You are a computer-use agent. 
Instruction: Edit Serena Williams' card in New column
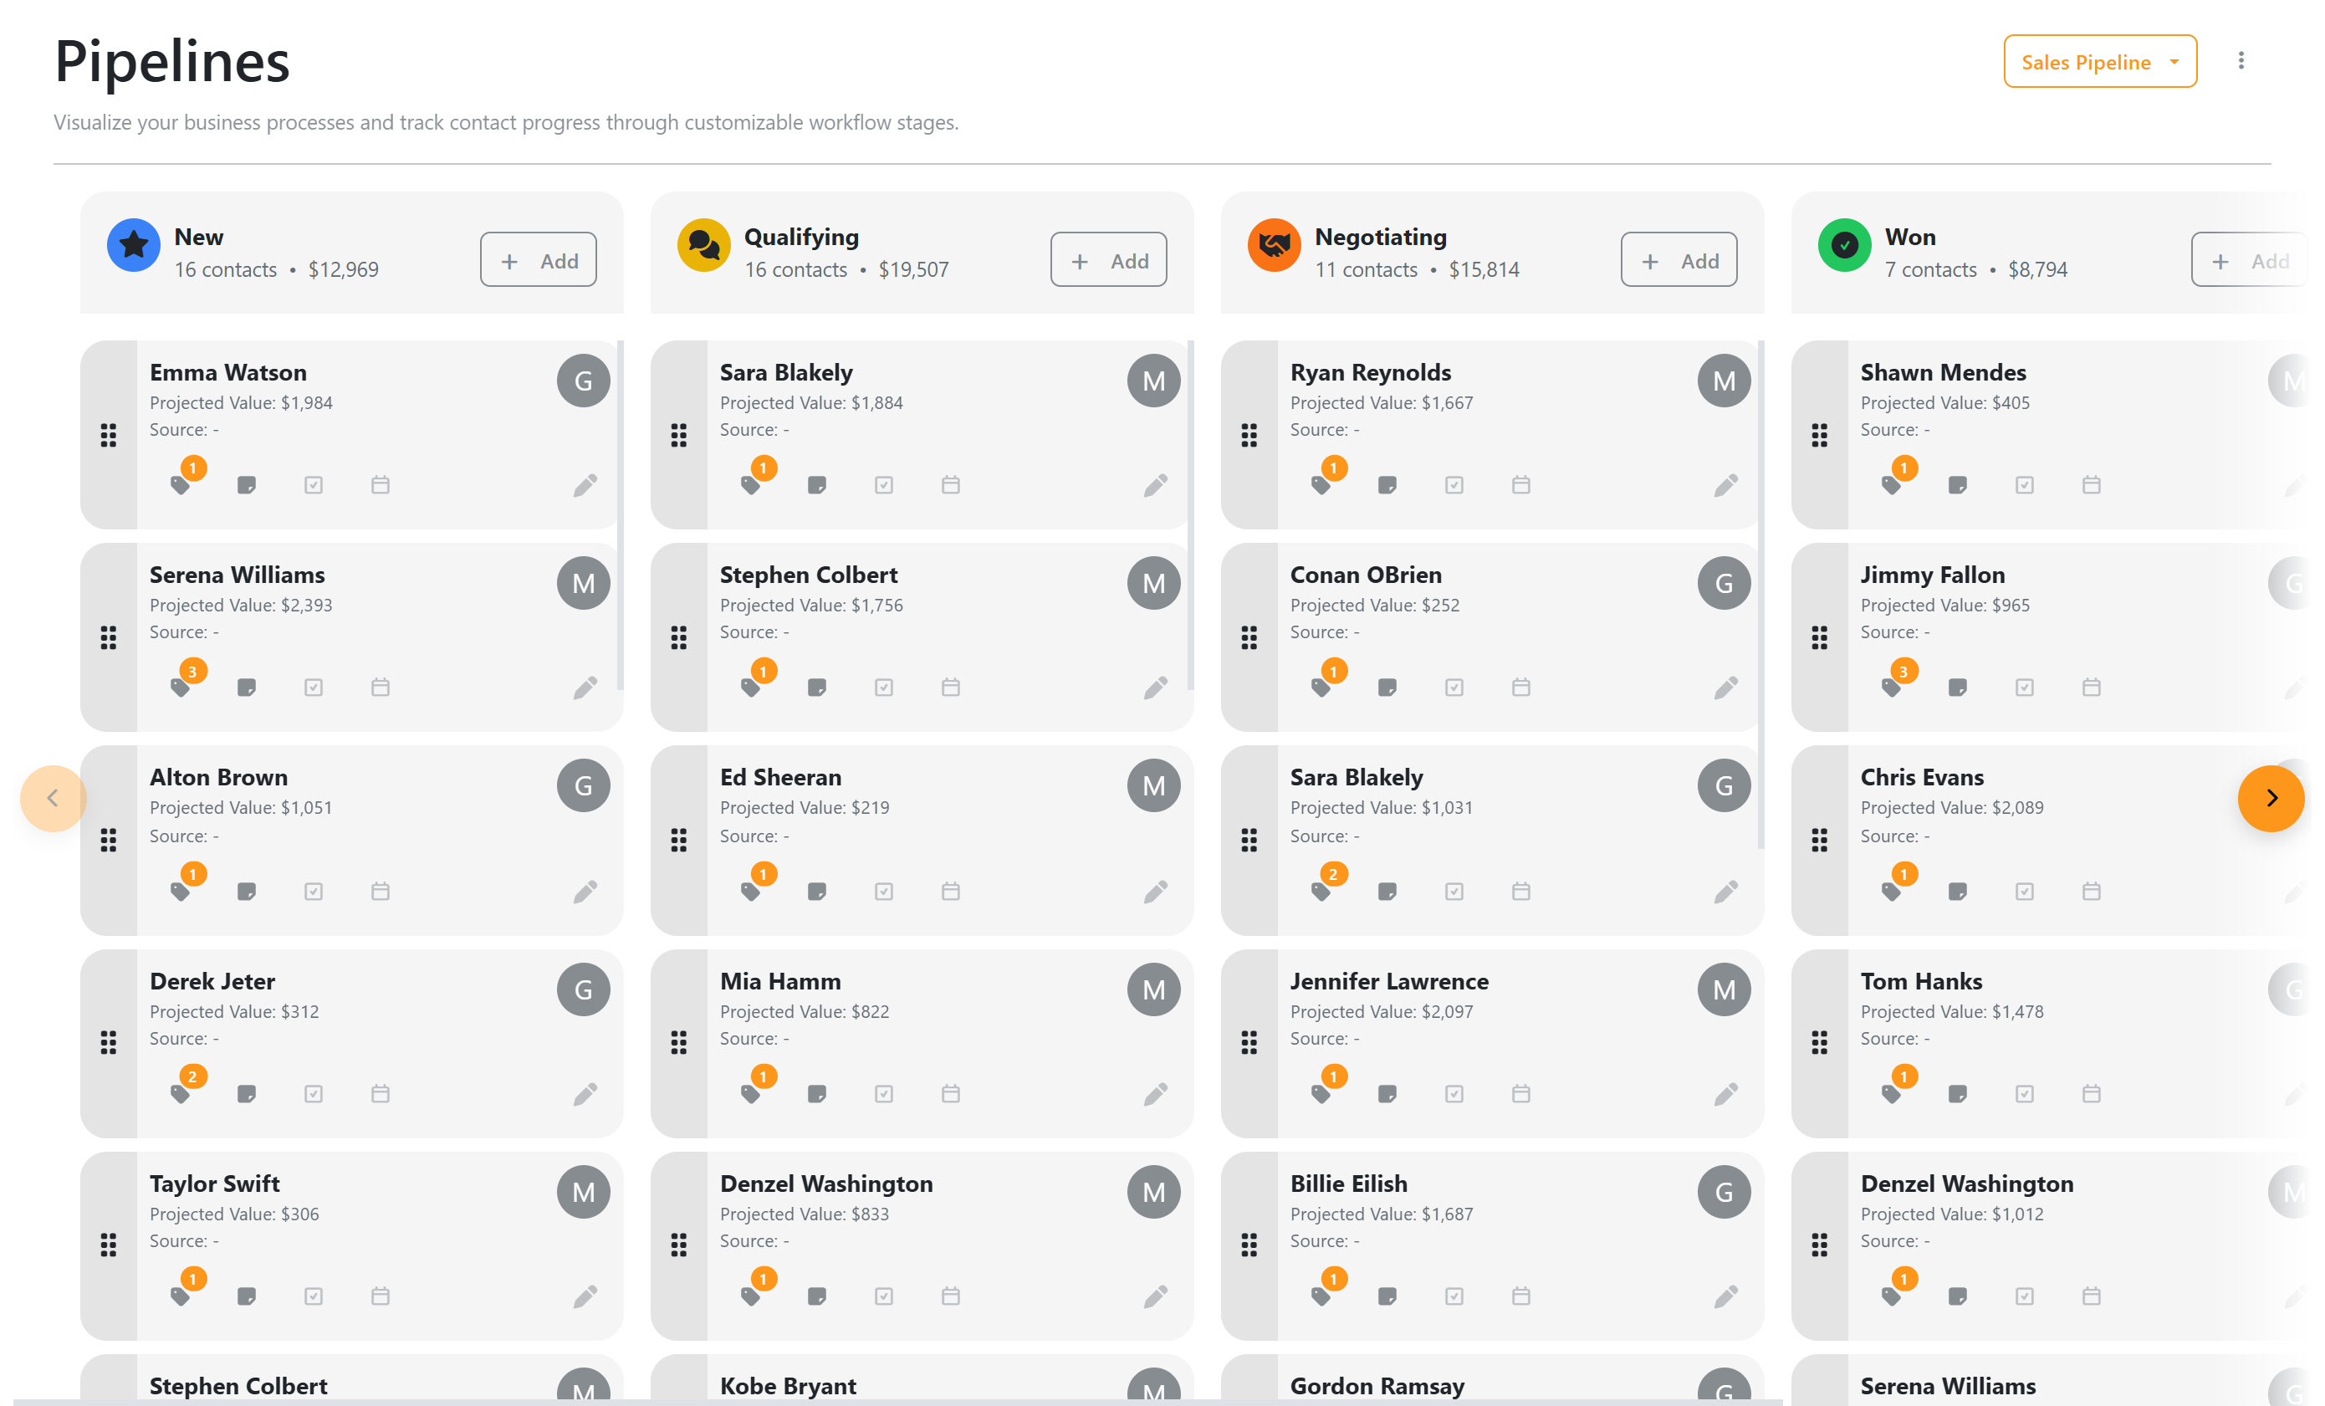[585, 687]
